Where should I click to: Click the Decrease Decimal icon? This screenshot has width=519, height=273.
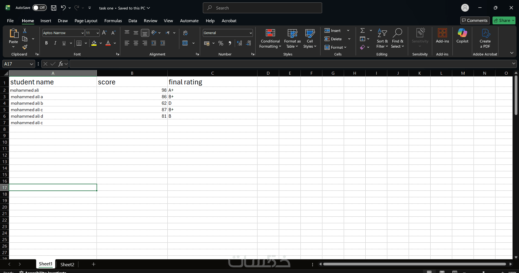[x=249, y=43]
